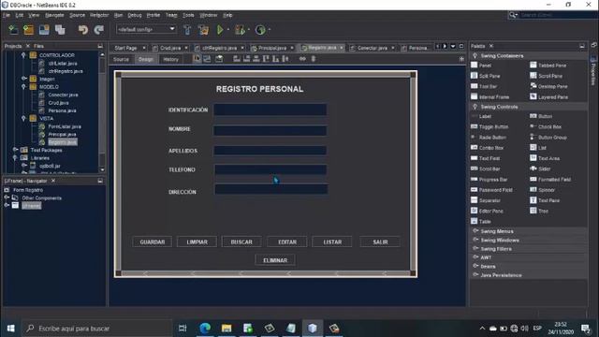Image resolution: width=599 pixels, height=337 pixels.
Task: Open the Refactor menu
Action: (99, 15)
